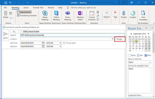
Task: Open Quick Access Toolbar customize arrow
Action: point(28,3)
